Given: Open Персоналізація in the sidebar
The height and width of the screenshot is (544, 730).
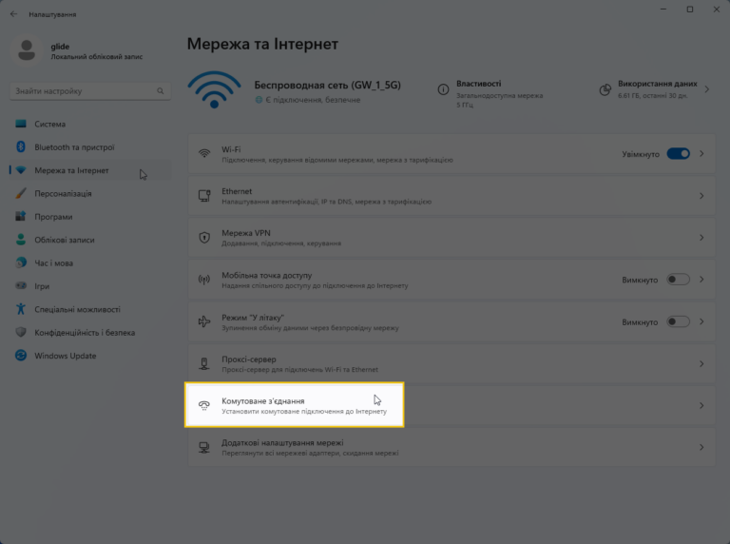Looking at the screenshot, I should [63, 194].
